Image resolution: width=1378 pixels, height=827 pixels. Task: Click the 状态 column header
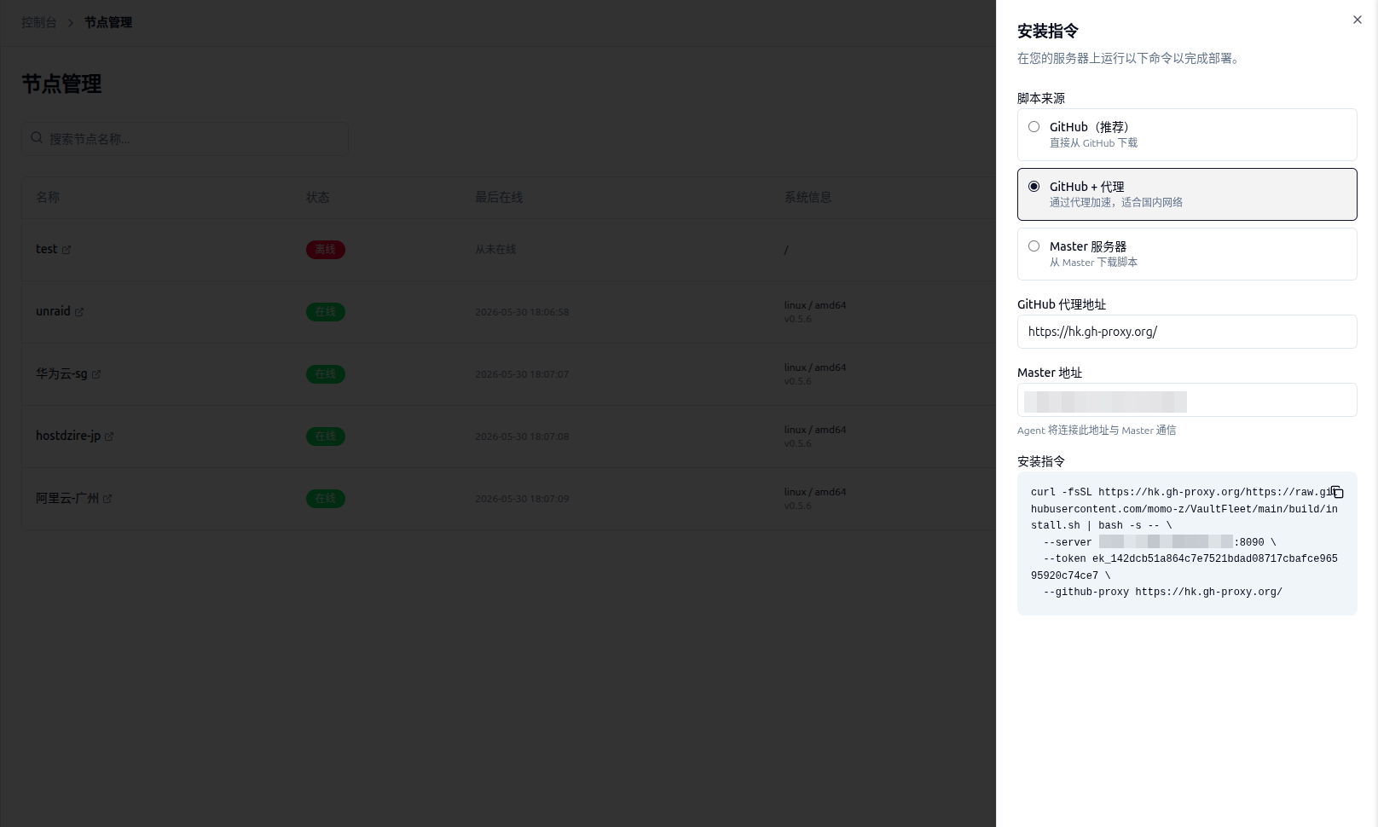(318, 197)
